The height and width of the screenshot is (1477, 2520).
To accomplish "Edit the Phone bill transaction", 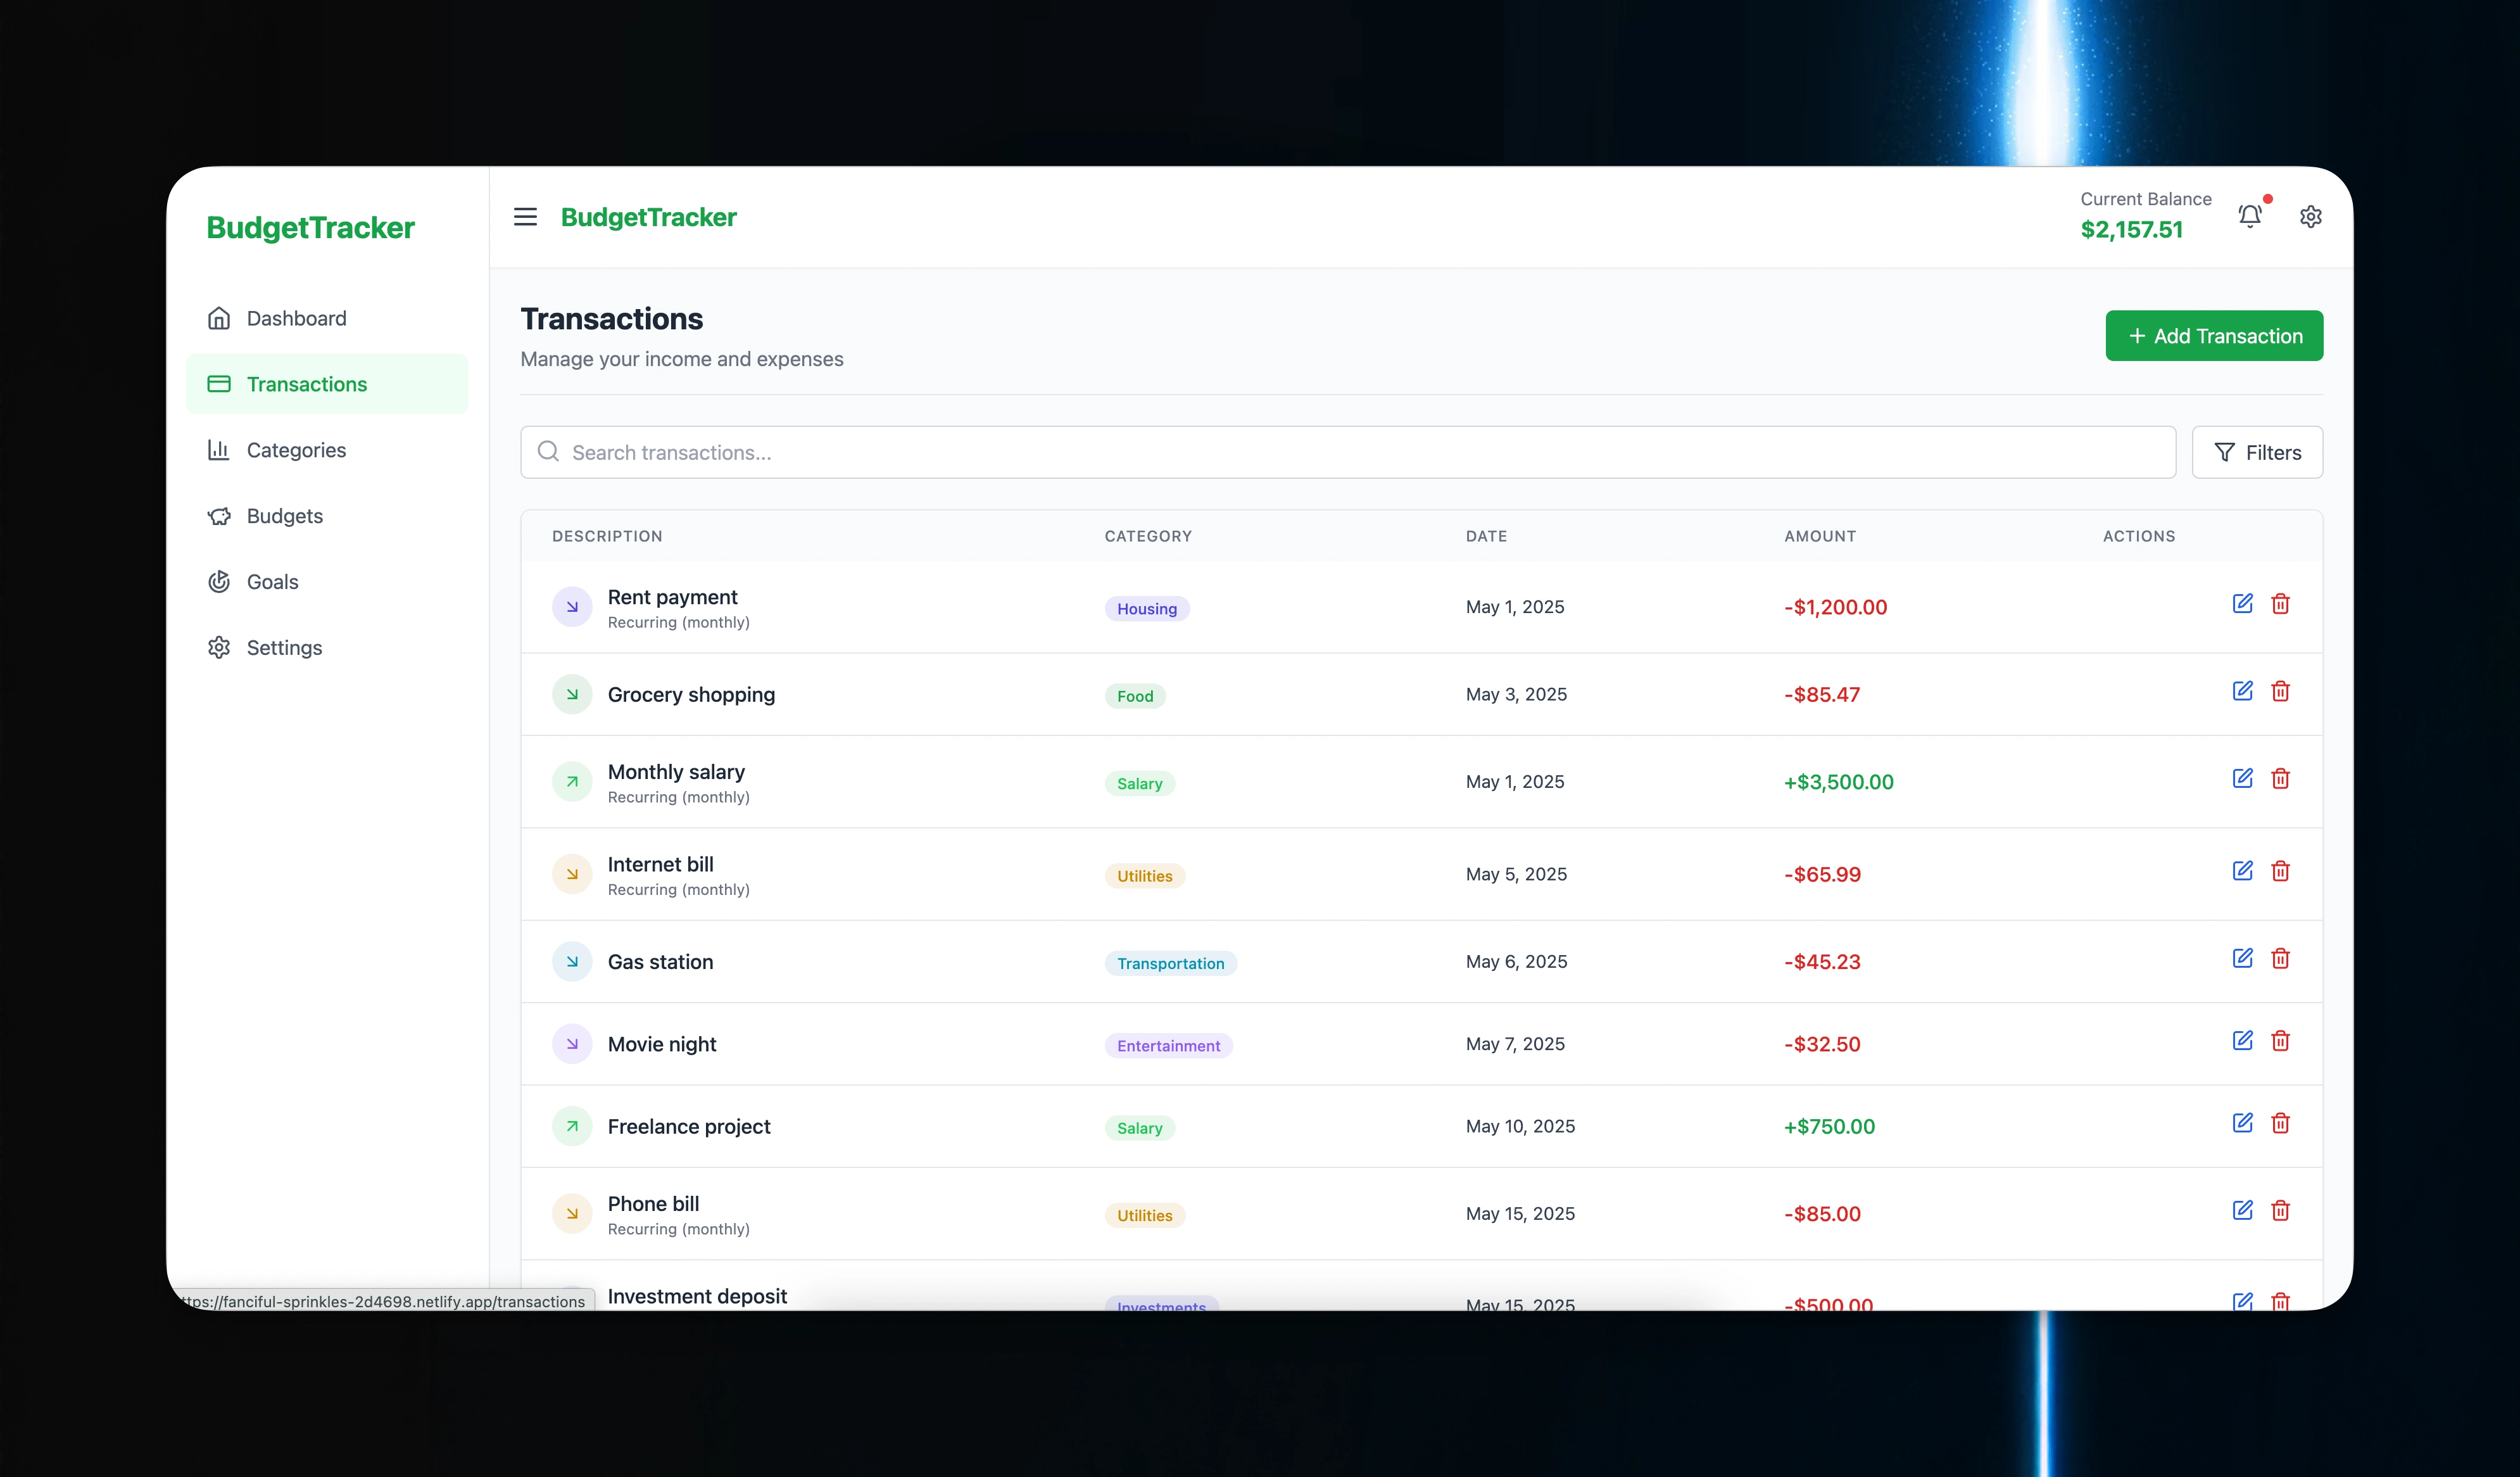I will point(2243,1210).
